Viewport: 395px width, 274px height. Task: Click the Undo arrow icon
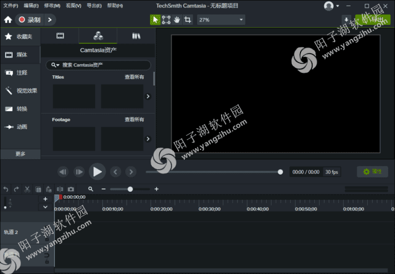point(6,189)
